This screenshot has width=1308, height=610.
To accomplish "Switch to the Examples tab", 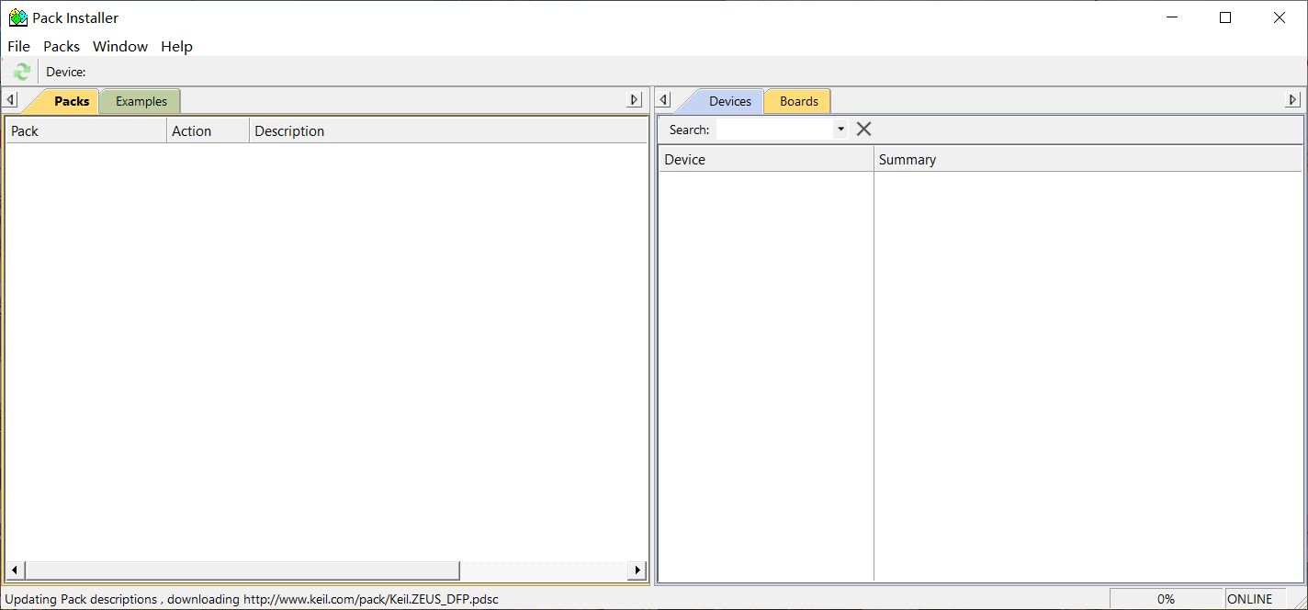I will click(141, 101).
